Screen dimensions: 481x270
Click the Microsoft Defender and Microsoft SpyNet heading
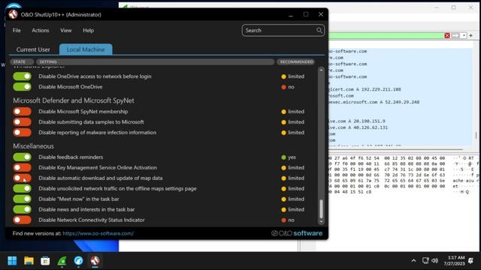74,100
